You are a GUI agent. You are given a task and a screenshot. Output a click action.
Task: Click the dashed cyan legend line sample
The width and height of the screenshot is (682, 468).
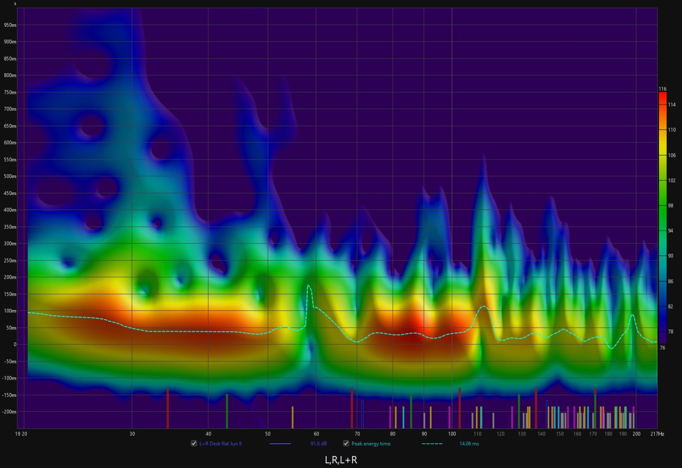click(x=432, y=444)
